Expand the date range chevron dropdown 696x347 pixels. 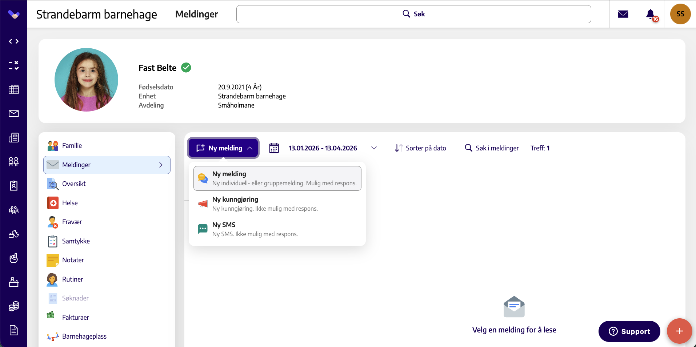374,148
